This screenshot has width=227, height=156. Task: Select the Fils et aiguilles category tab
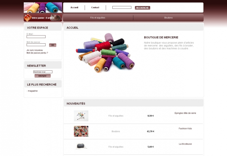[98, 18]
